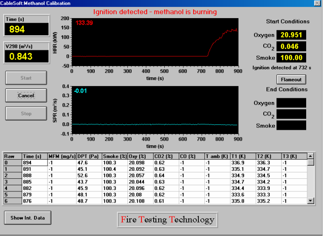Select the Time (s) readout field
This screenshot has width=323, height=236.
pos(26,30)
